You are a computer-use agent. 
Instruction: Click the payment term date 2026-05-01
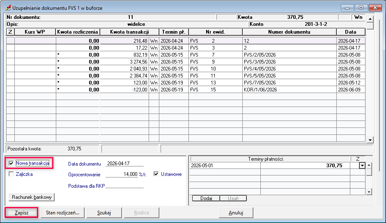tap(202, 166)
